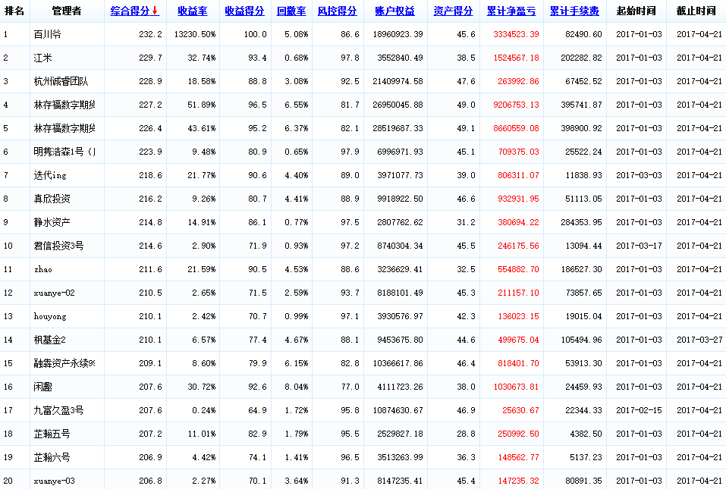The image size is (726, 489).
Task: Select manager 枫基金2
Action: (x=49, y=340)
